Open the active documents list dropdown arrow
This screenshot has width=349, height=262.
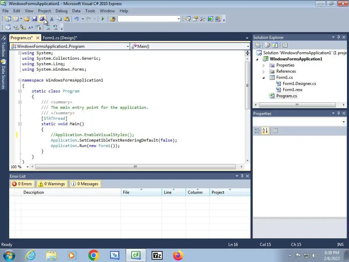pyautogui.click(x=247, y=38)
